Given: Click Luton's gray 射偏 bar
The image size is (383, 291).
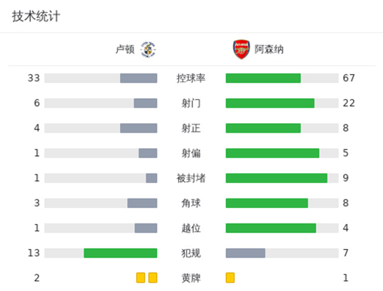Looking at the screenshot, I should 148,153.
